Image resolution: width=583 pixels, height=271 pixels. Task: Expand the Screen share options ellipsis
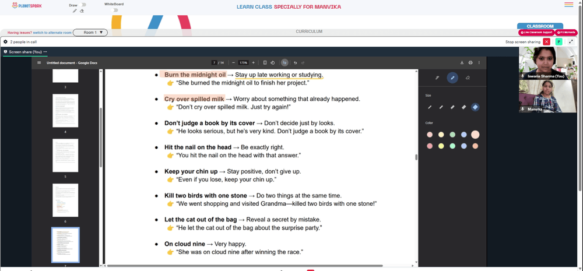(45, 52)
